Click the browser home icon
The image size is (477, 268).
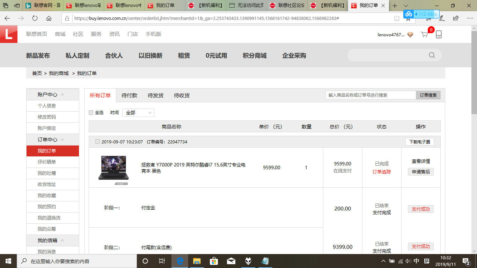49,18
